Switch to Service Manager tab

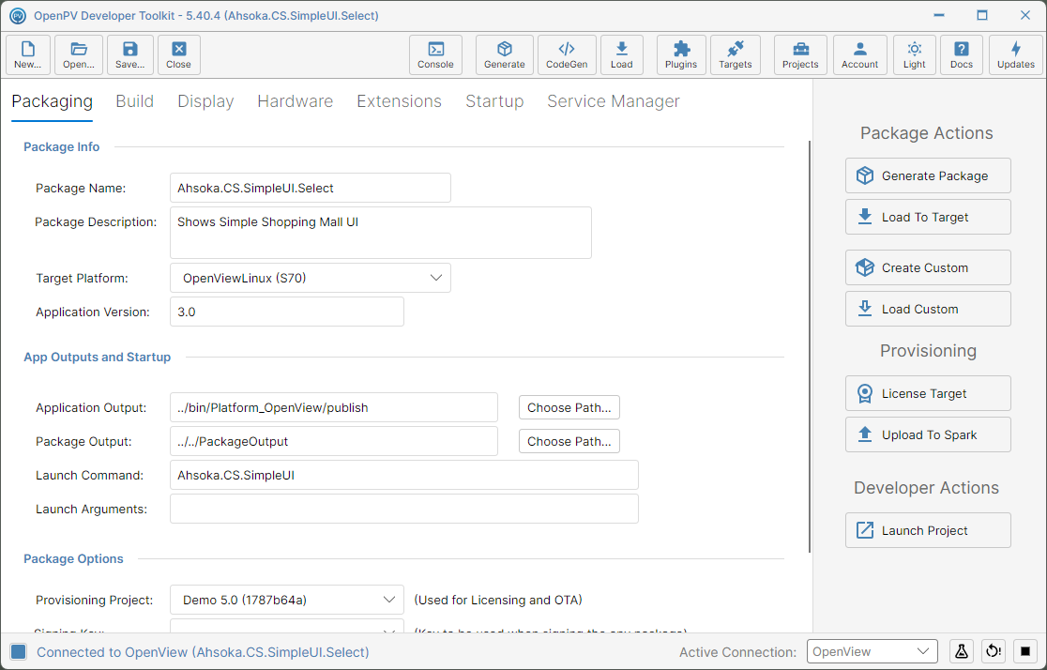click(x=614, y=101)
